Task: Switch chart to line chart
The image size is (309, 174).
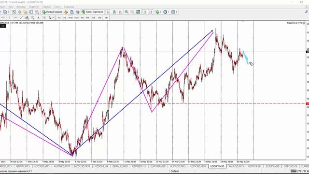Action: (x=120, y=12)
